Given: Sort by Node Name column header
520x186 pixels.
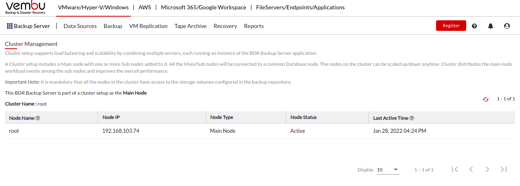Looking at the screenshot, I should pos(22,118).
